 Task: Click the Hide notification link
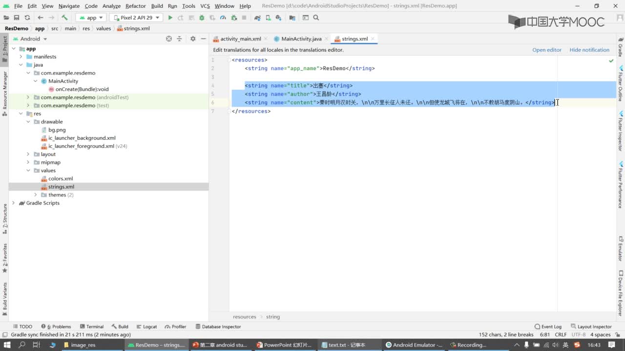pos(589,50)
